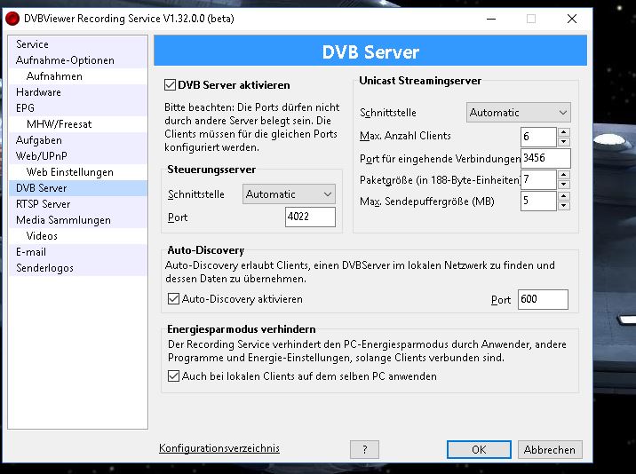The image size is (636, 474).
Task: Increase Max. Sendepuffergröße with up arrow
Action: click(564, 197)
